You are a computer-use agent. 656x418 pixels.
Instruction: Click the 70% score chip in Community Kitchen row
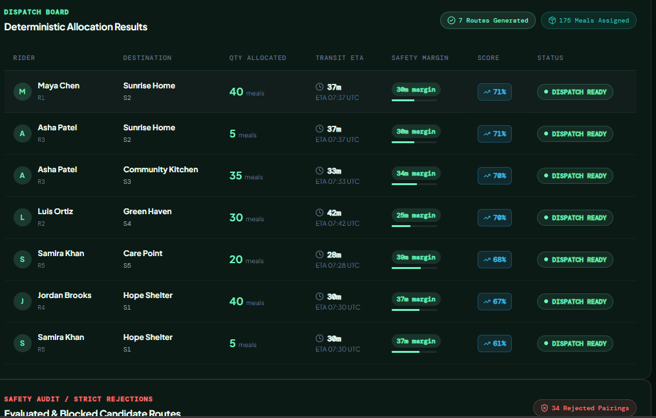point(494,176)
